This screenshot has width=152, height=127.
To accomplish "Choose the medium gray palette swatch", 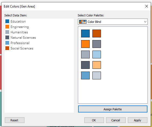I will tap(97, 44).
